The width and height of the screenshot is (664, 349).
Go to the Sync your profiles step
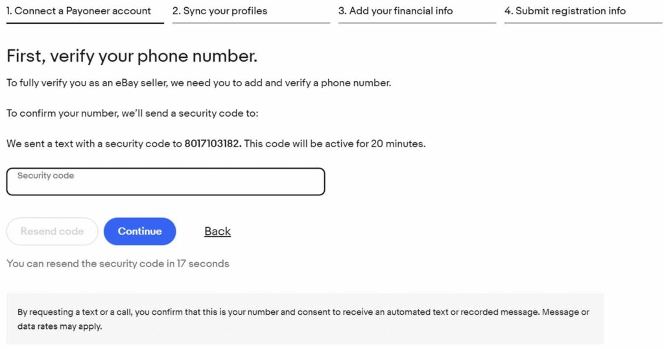220,11
